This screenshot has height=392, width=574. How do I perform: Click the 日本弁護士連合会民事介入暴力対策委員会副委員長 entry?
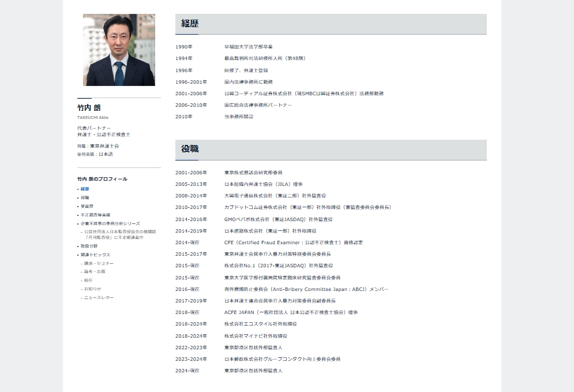pyautogui.click(x=280, y=301)
